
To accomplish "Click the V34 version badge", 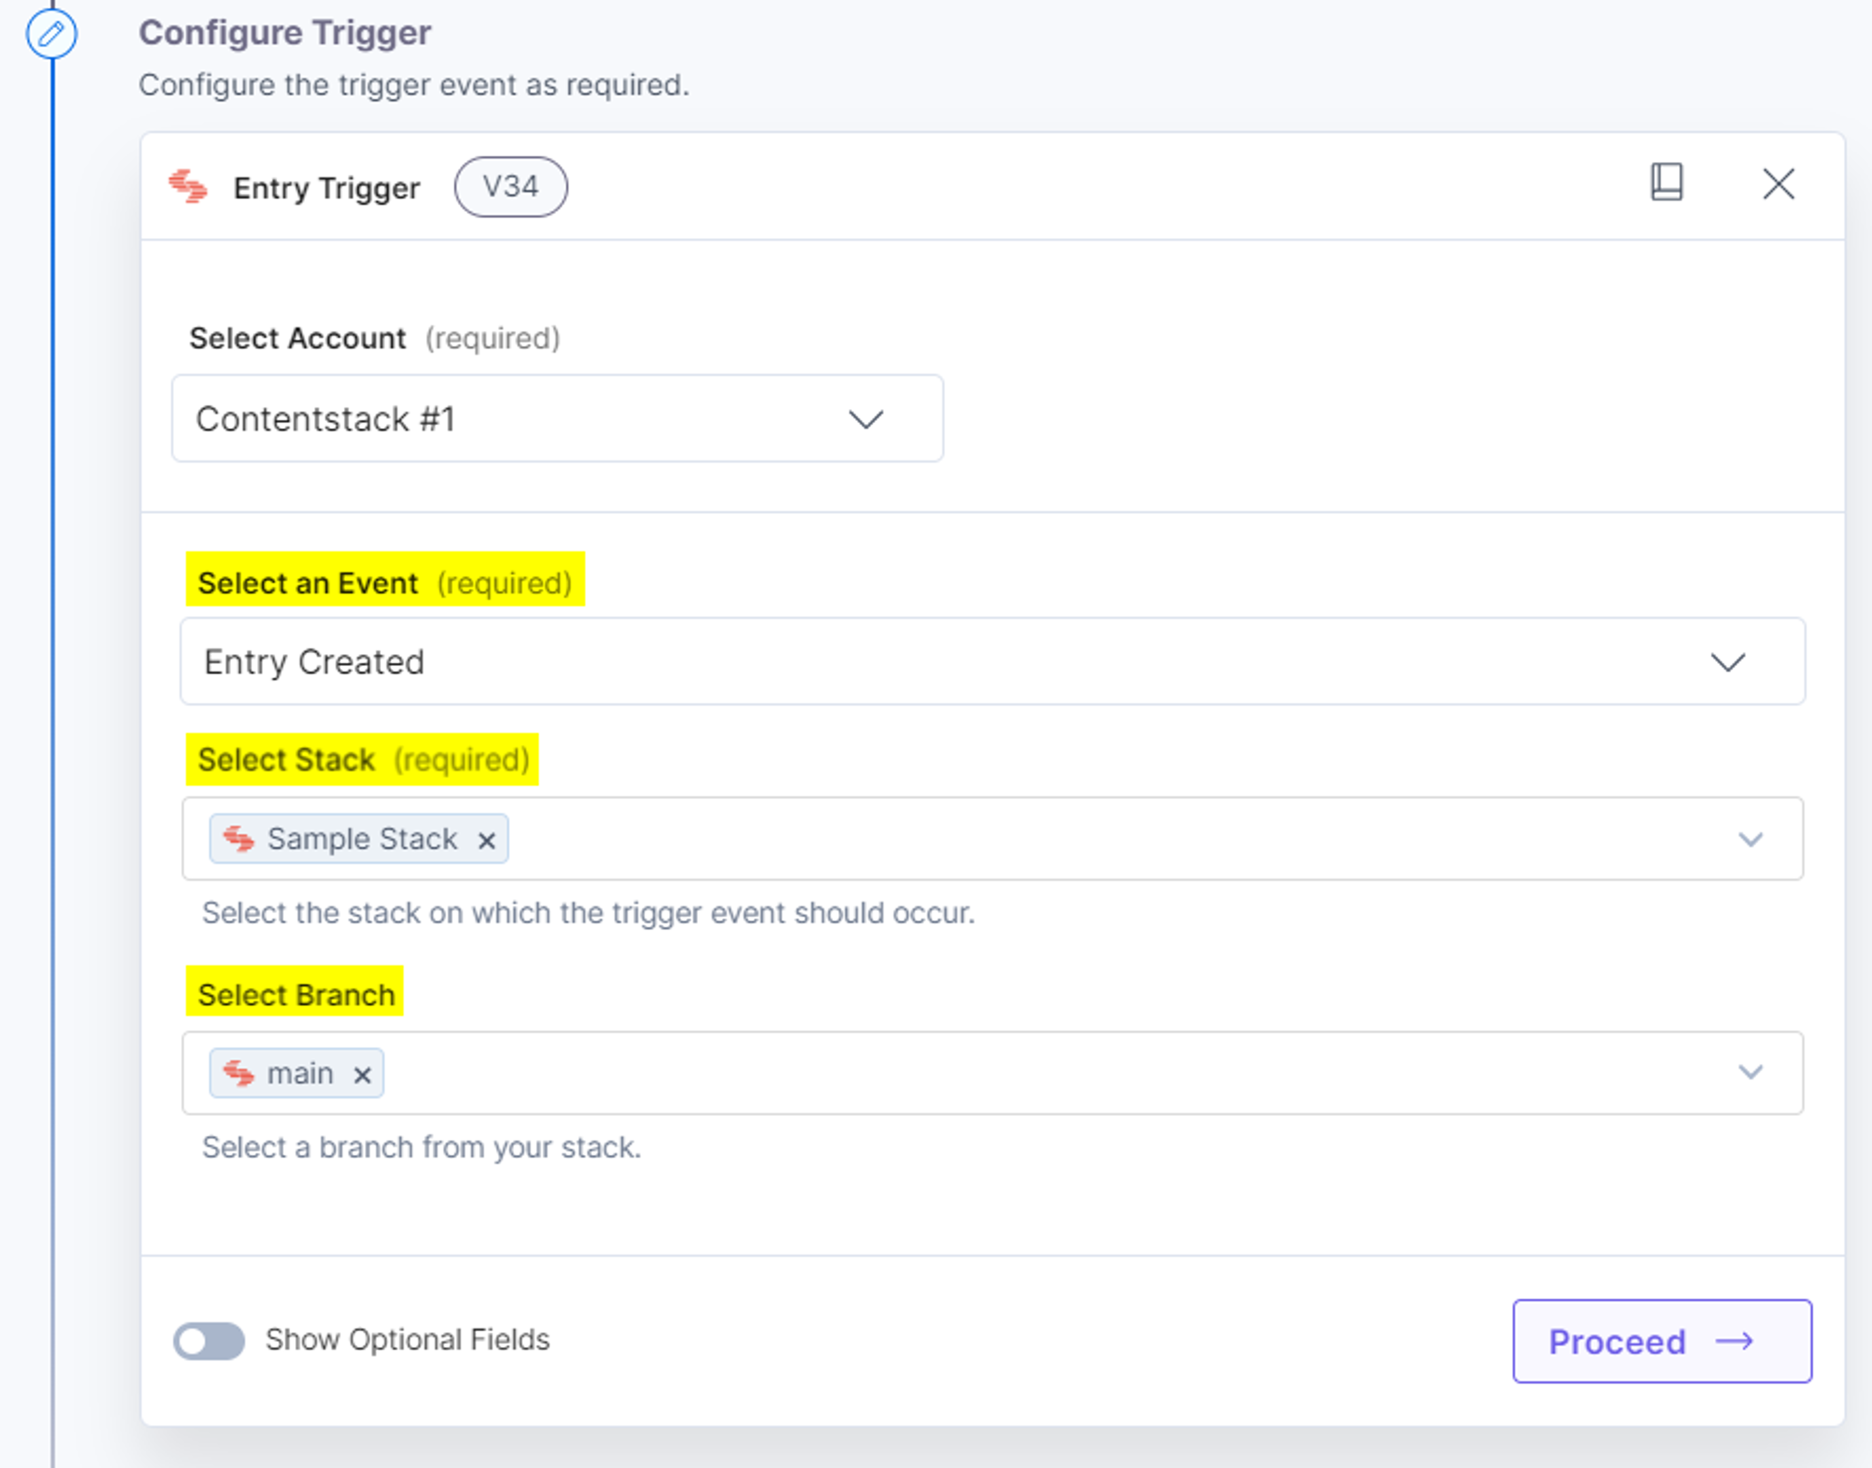I will coord(510,187).
